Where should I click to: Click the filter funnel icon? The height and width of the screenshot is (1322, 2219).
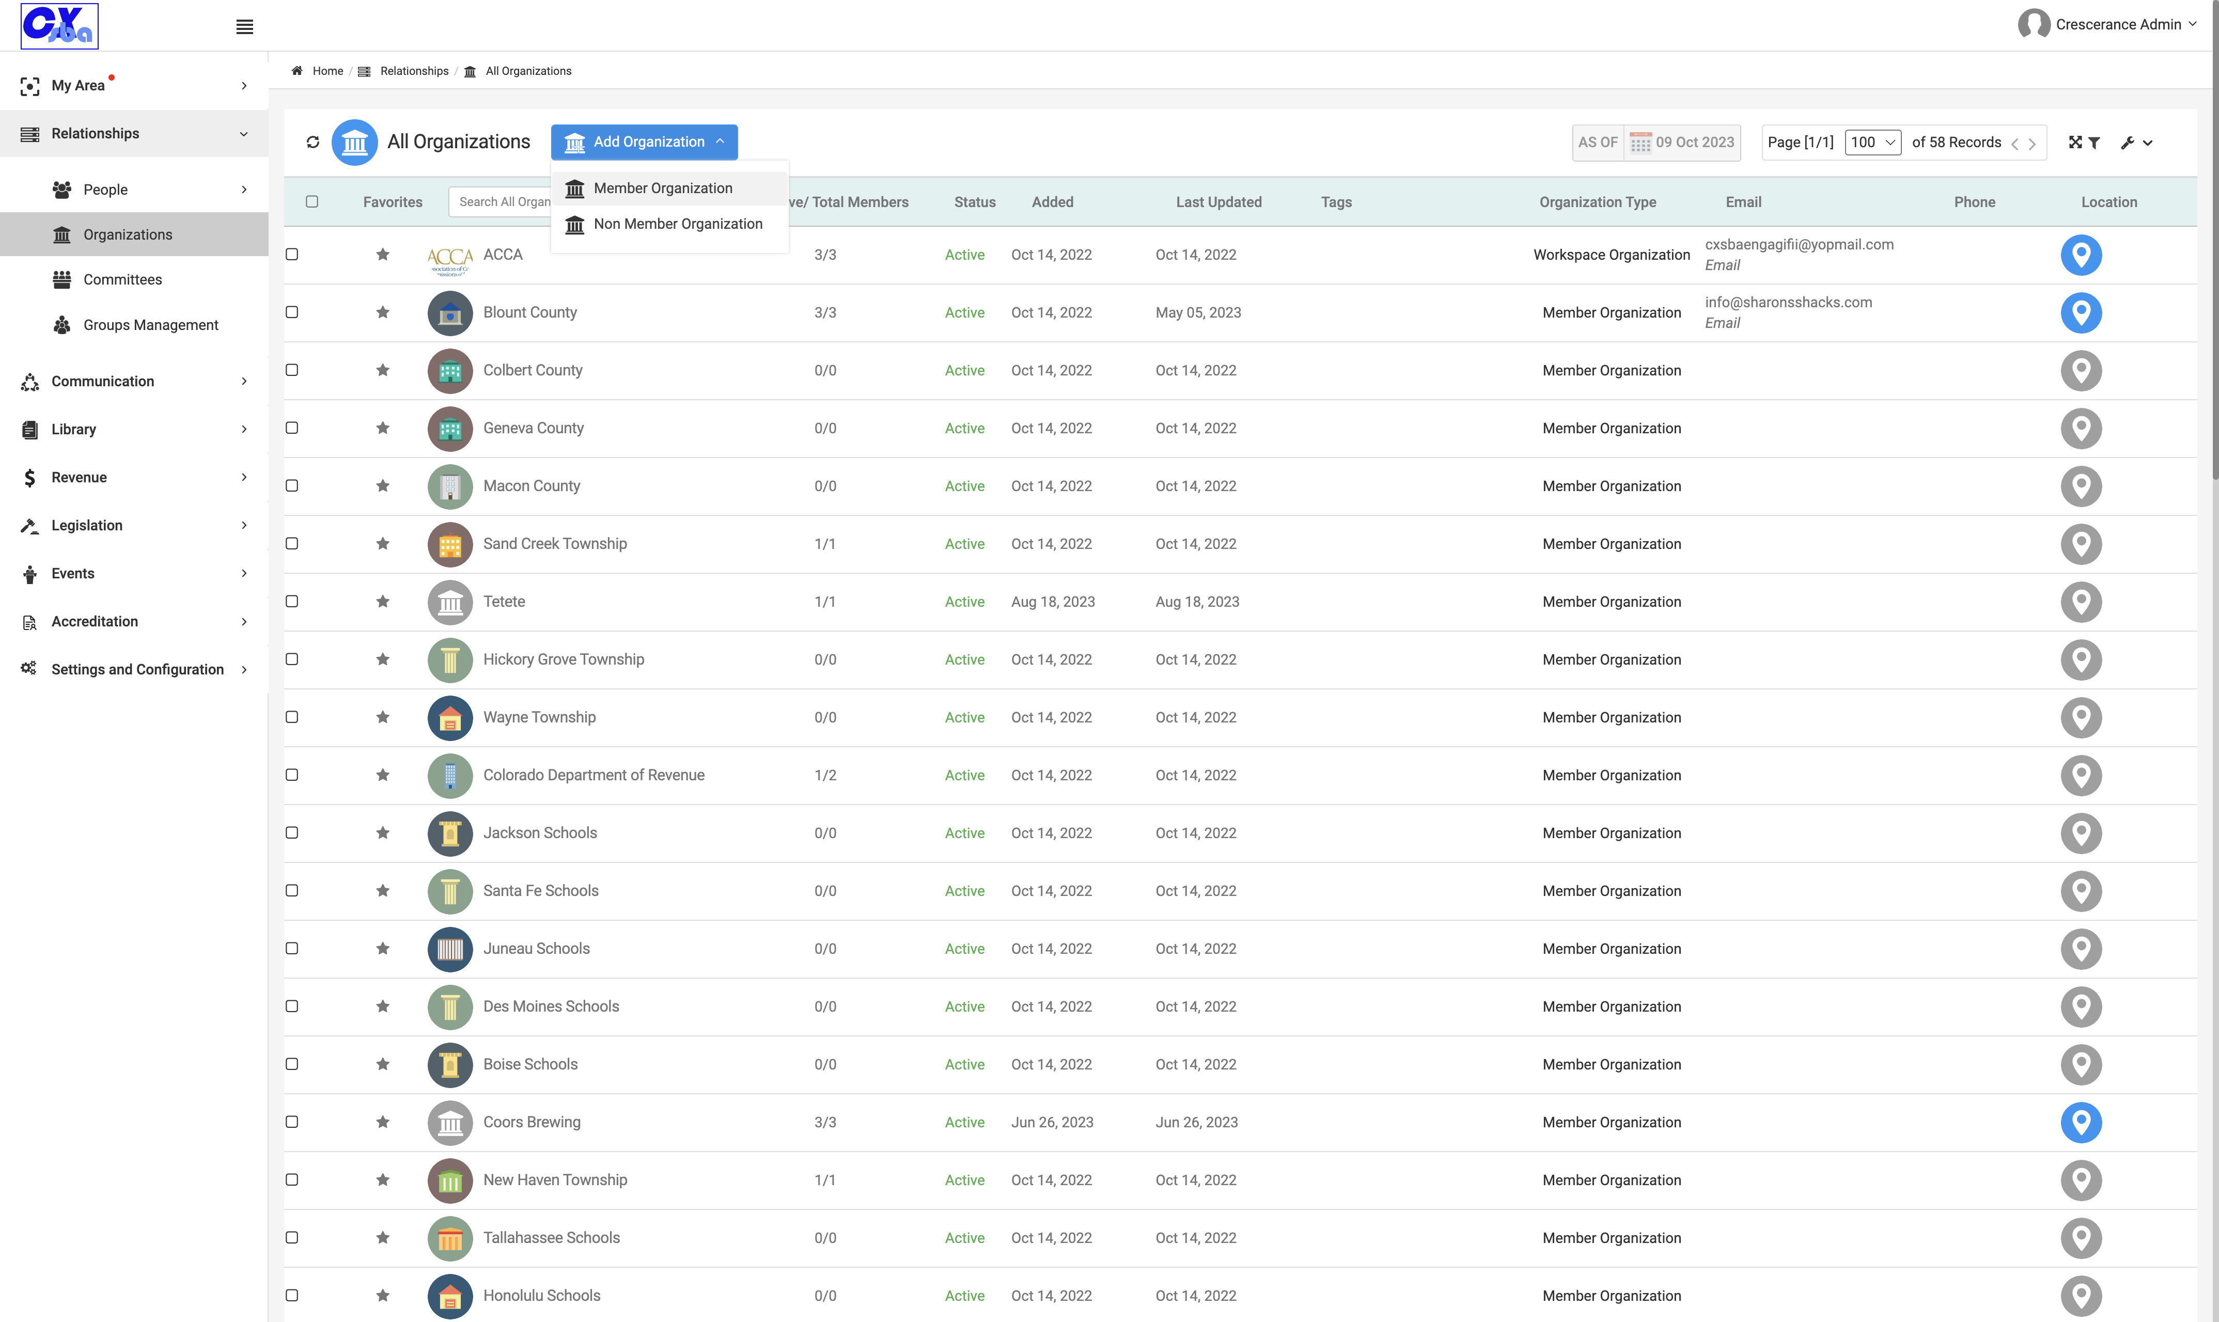(x=2095, y=143)
